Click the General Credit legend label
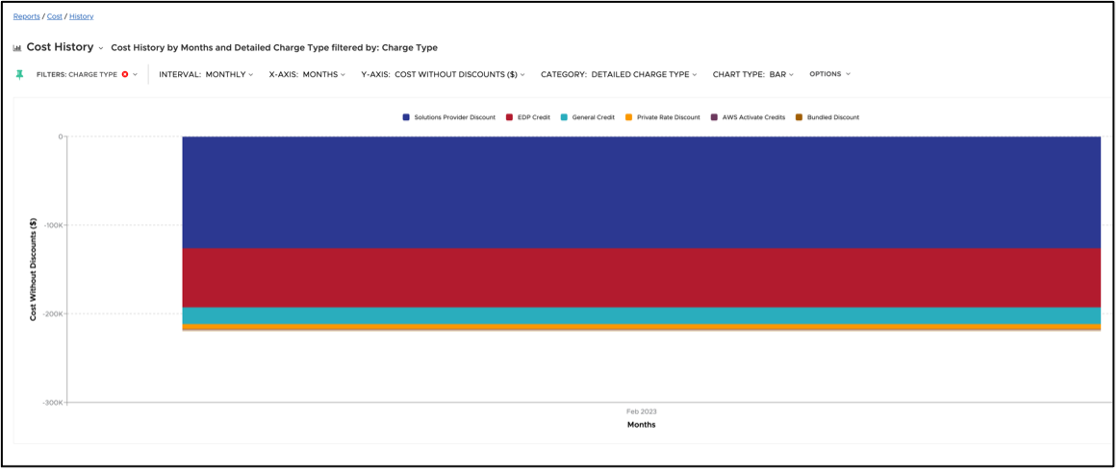The image size is (1120, 472). pyautogui.click(x=593, y=117)
